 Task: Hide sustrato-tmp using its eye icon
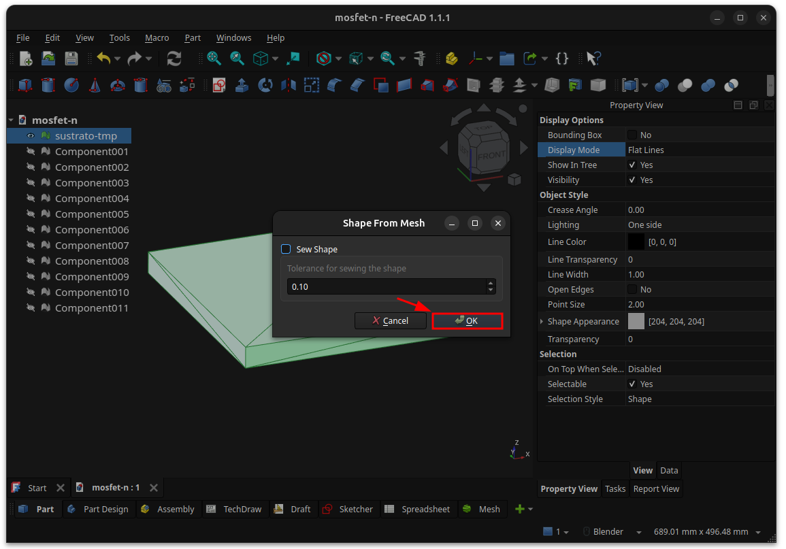coord(31,136)
